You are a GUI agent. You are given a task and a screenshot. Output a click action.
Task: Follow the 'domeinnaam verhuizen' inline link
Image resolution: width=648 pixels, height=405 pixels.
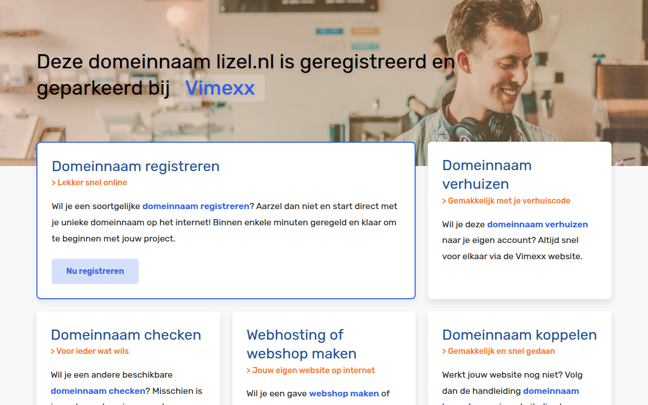[538, 224]
